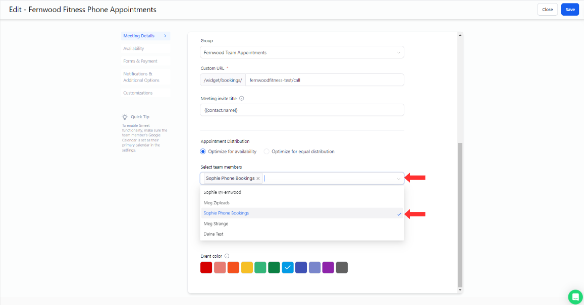
Task: Choose Meg Strange from the list
Action: [302, 223]
